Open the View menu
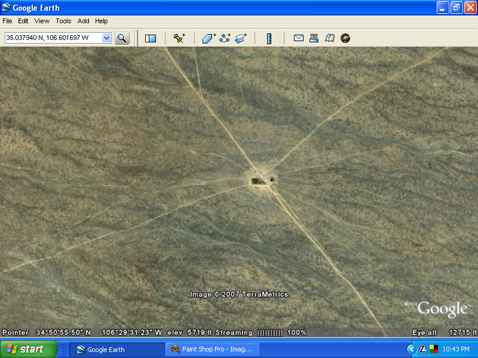This screenshot has width=478, height=358. coord(42,21)
